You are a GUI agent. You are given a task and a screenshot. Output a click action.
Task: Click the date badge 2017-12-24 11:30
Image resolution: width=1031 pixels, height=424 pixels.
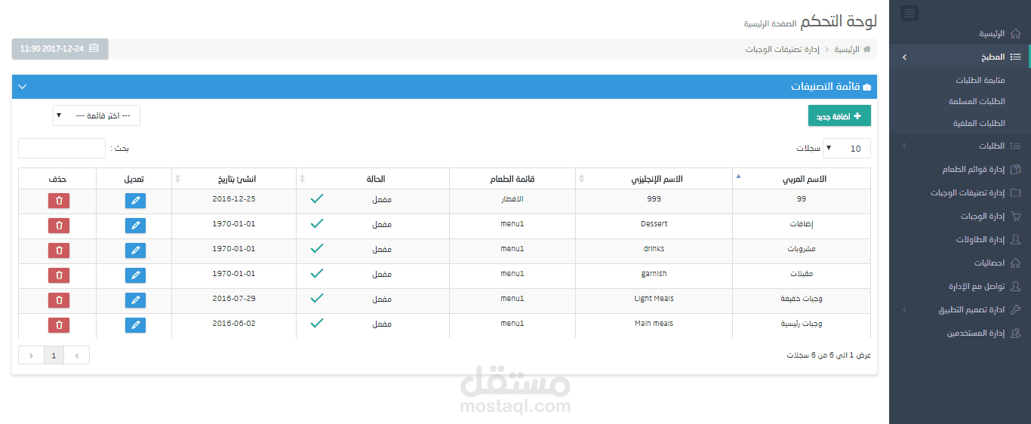(60, 48)
